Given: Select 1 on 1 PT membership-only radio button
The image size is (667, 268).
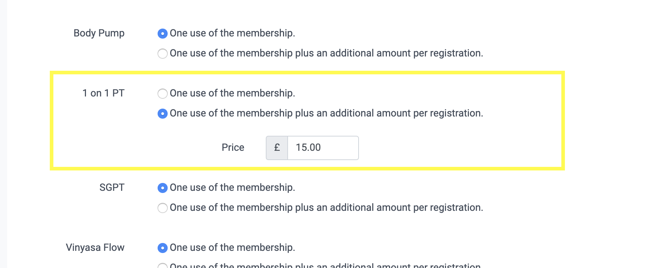Looking at the screenshot, I should (163, 94).
